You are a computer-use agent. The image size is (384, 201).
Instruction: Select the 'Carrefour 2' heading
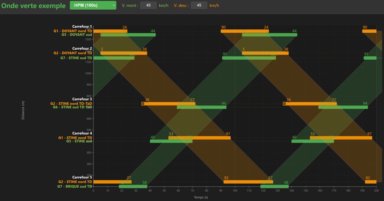82,49
